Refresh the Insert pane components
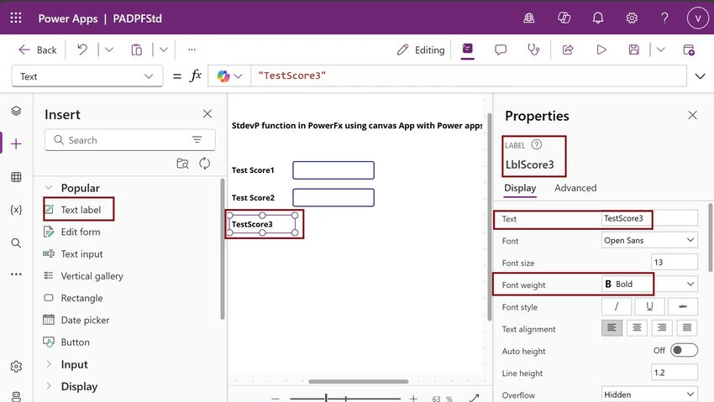The width and height of the screenshot is (714, 402). point(204,164)
